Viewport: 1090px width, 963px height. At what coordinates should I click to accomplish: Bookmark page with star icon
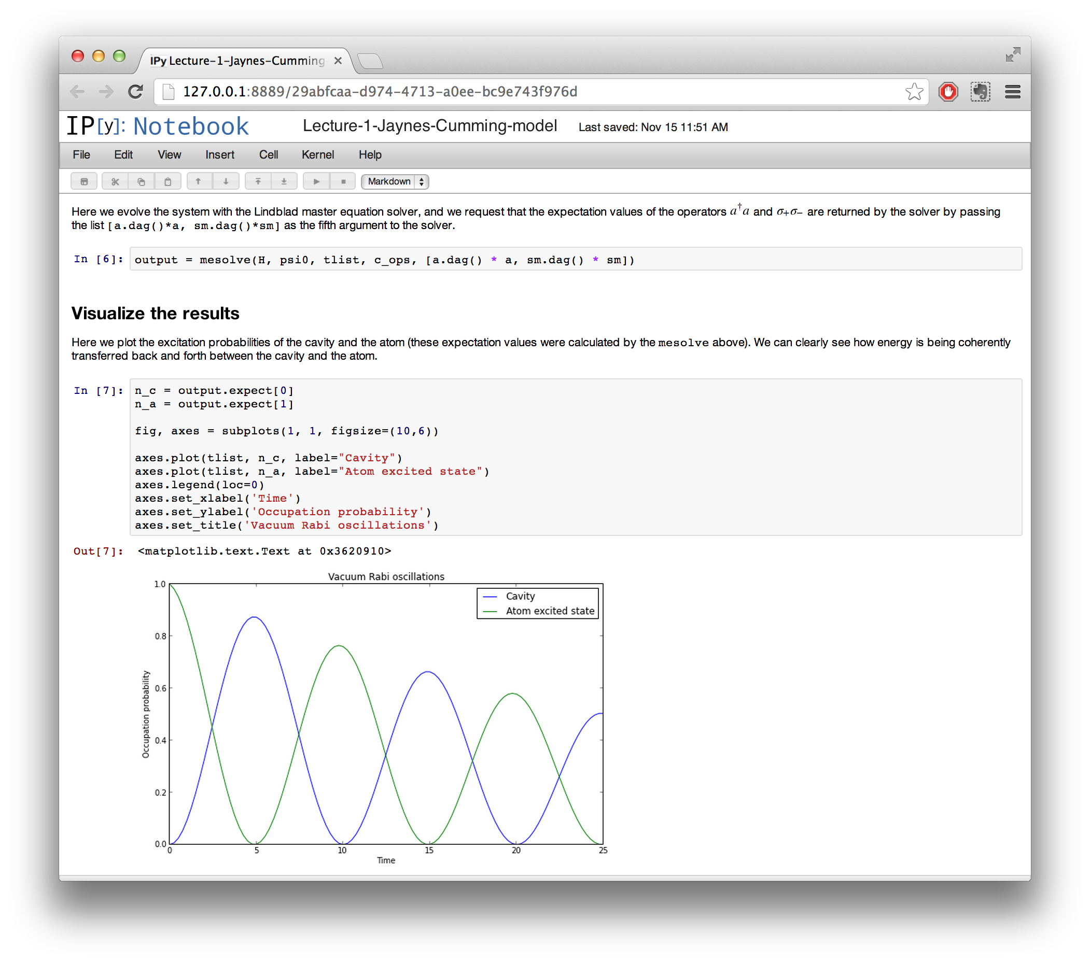pos(914,92)
